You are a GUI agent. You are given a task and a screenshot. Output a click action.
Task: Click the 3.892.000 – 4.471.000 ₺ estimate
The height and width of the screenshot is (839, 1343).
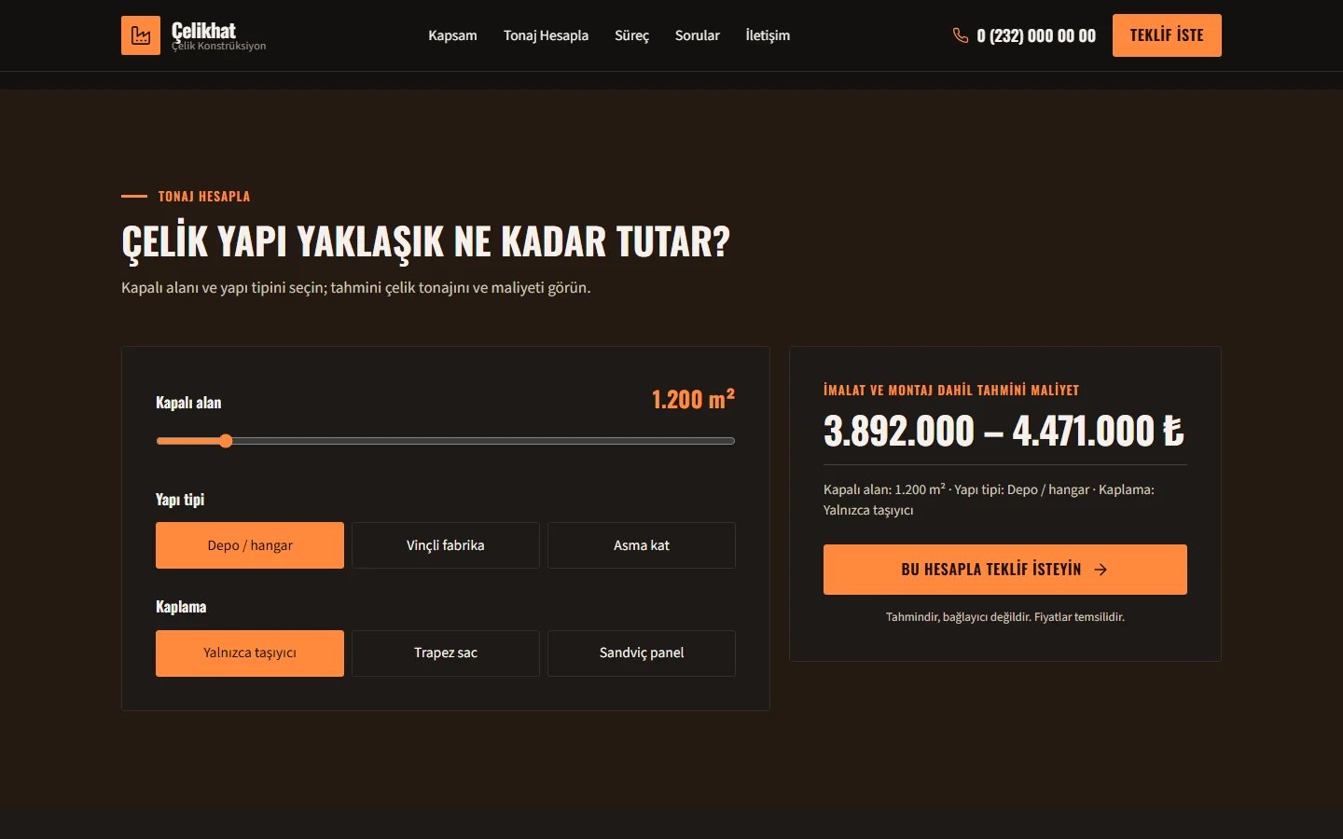[x=1004, y=431]
